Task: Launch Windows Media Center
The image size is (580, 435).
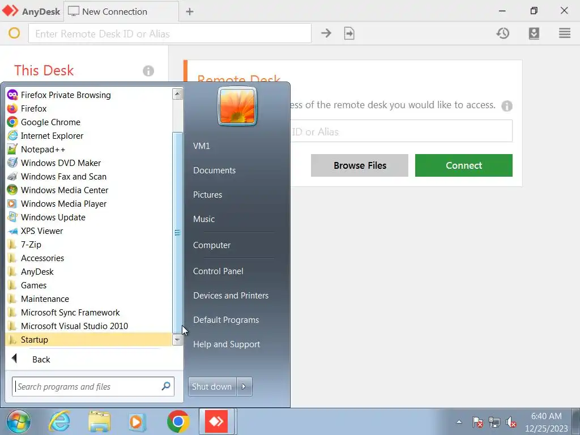Action: tap(89, 190)
